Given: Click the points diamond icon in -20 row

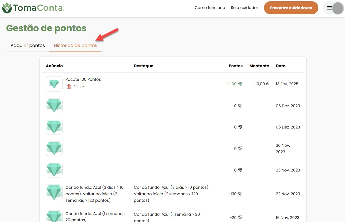Looking at the screenshot, I should 240,217.
